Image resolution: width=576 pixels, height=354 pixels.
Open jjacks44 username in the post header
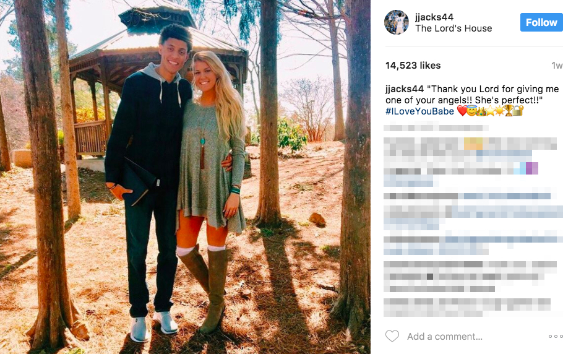click(x=434, y=17)
